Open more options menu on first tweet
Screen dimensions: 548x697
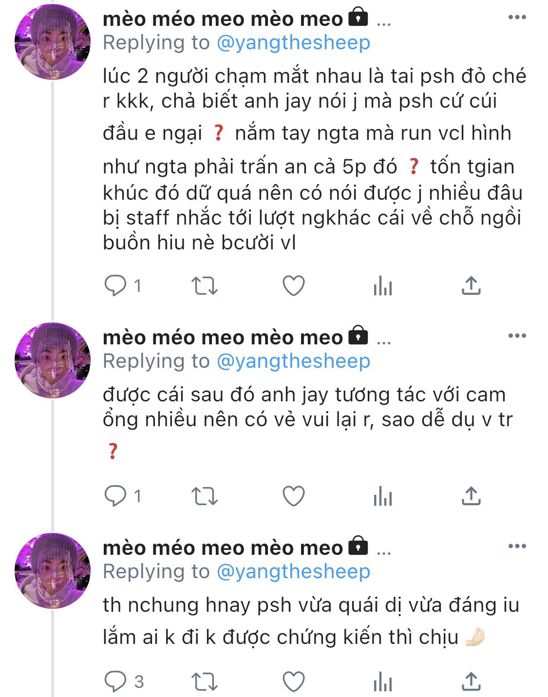(517, 17)
